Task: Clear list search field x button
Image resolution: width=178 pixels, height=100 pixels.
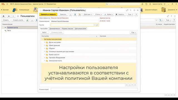Action: [x=156, y=20]
